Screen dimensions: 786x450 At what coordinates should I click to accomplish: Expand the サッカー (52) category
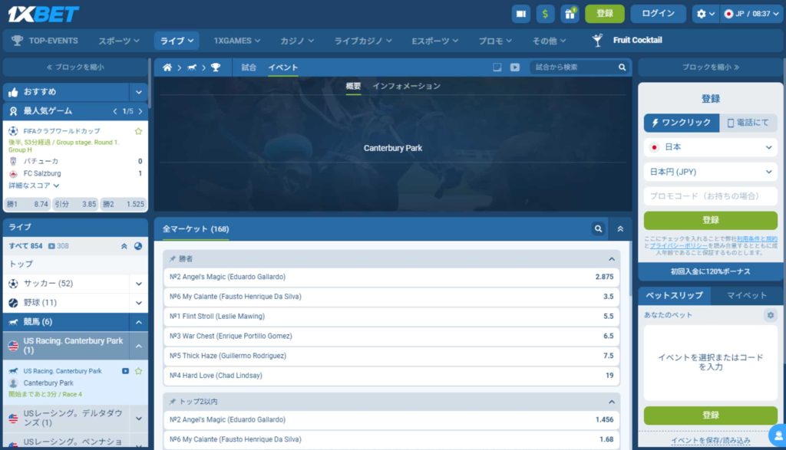pos(139,284)
